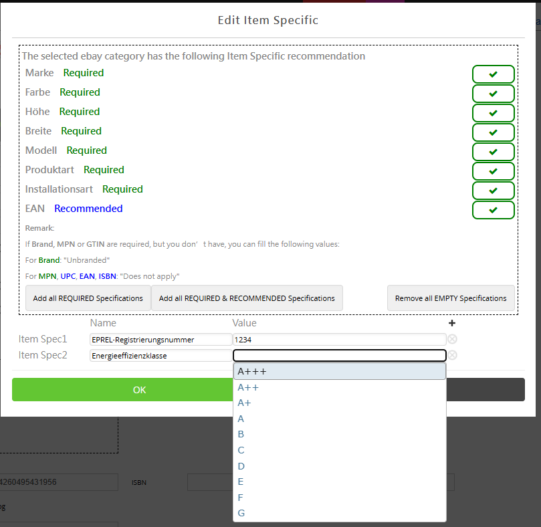The image size is (541, 527).
Task: Click the checkmark button for Farbe
Action: (493, 94)
